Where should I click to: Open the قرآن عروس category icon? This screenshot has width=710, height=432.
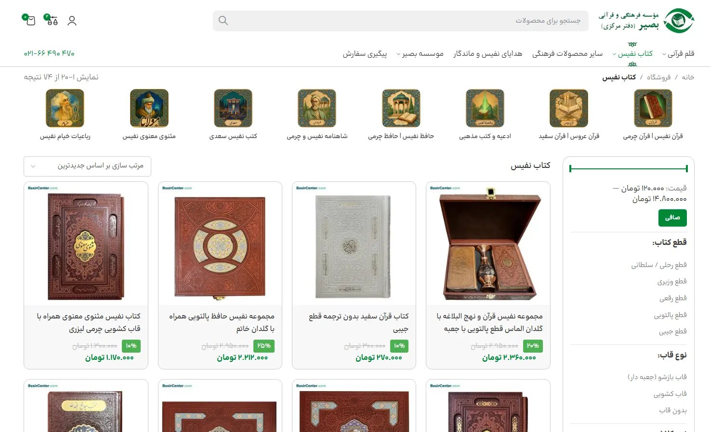coord(569,108)
